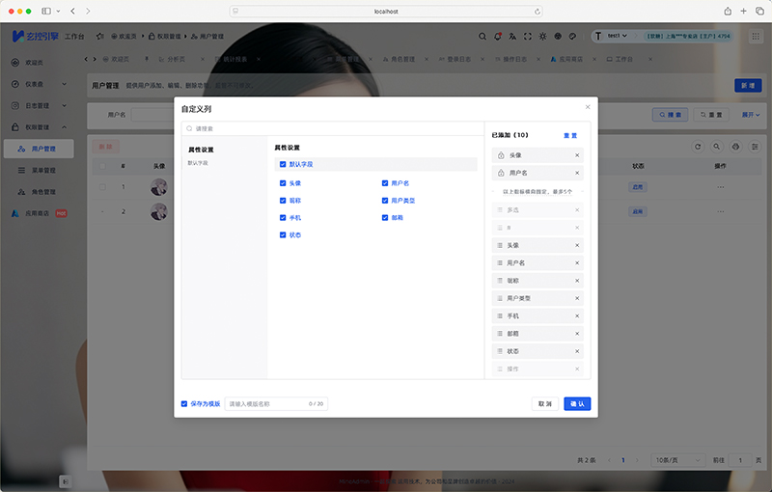Expand the 日志管理 sidebar menu

(39, 106)
